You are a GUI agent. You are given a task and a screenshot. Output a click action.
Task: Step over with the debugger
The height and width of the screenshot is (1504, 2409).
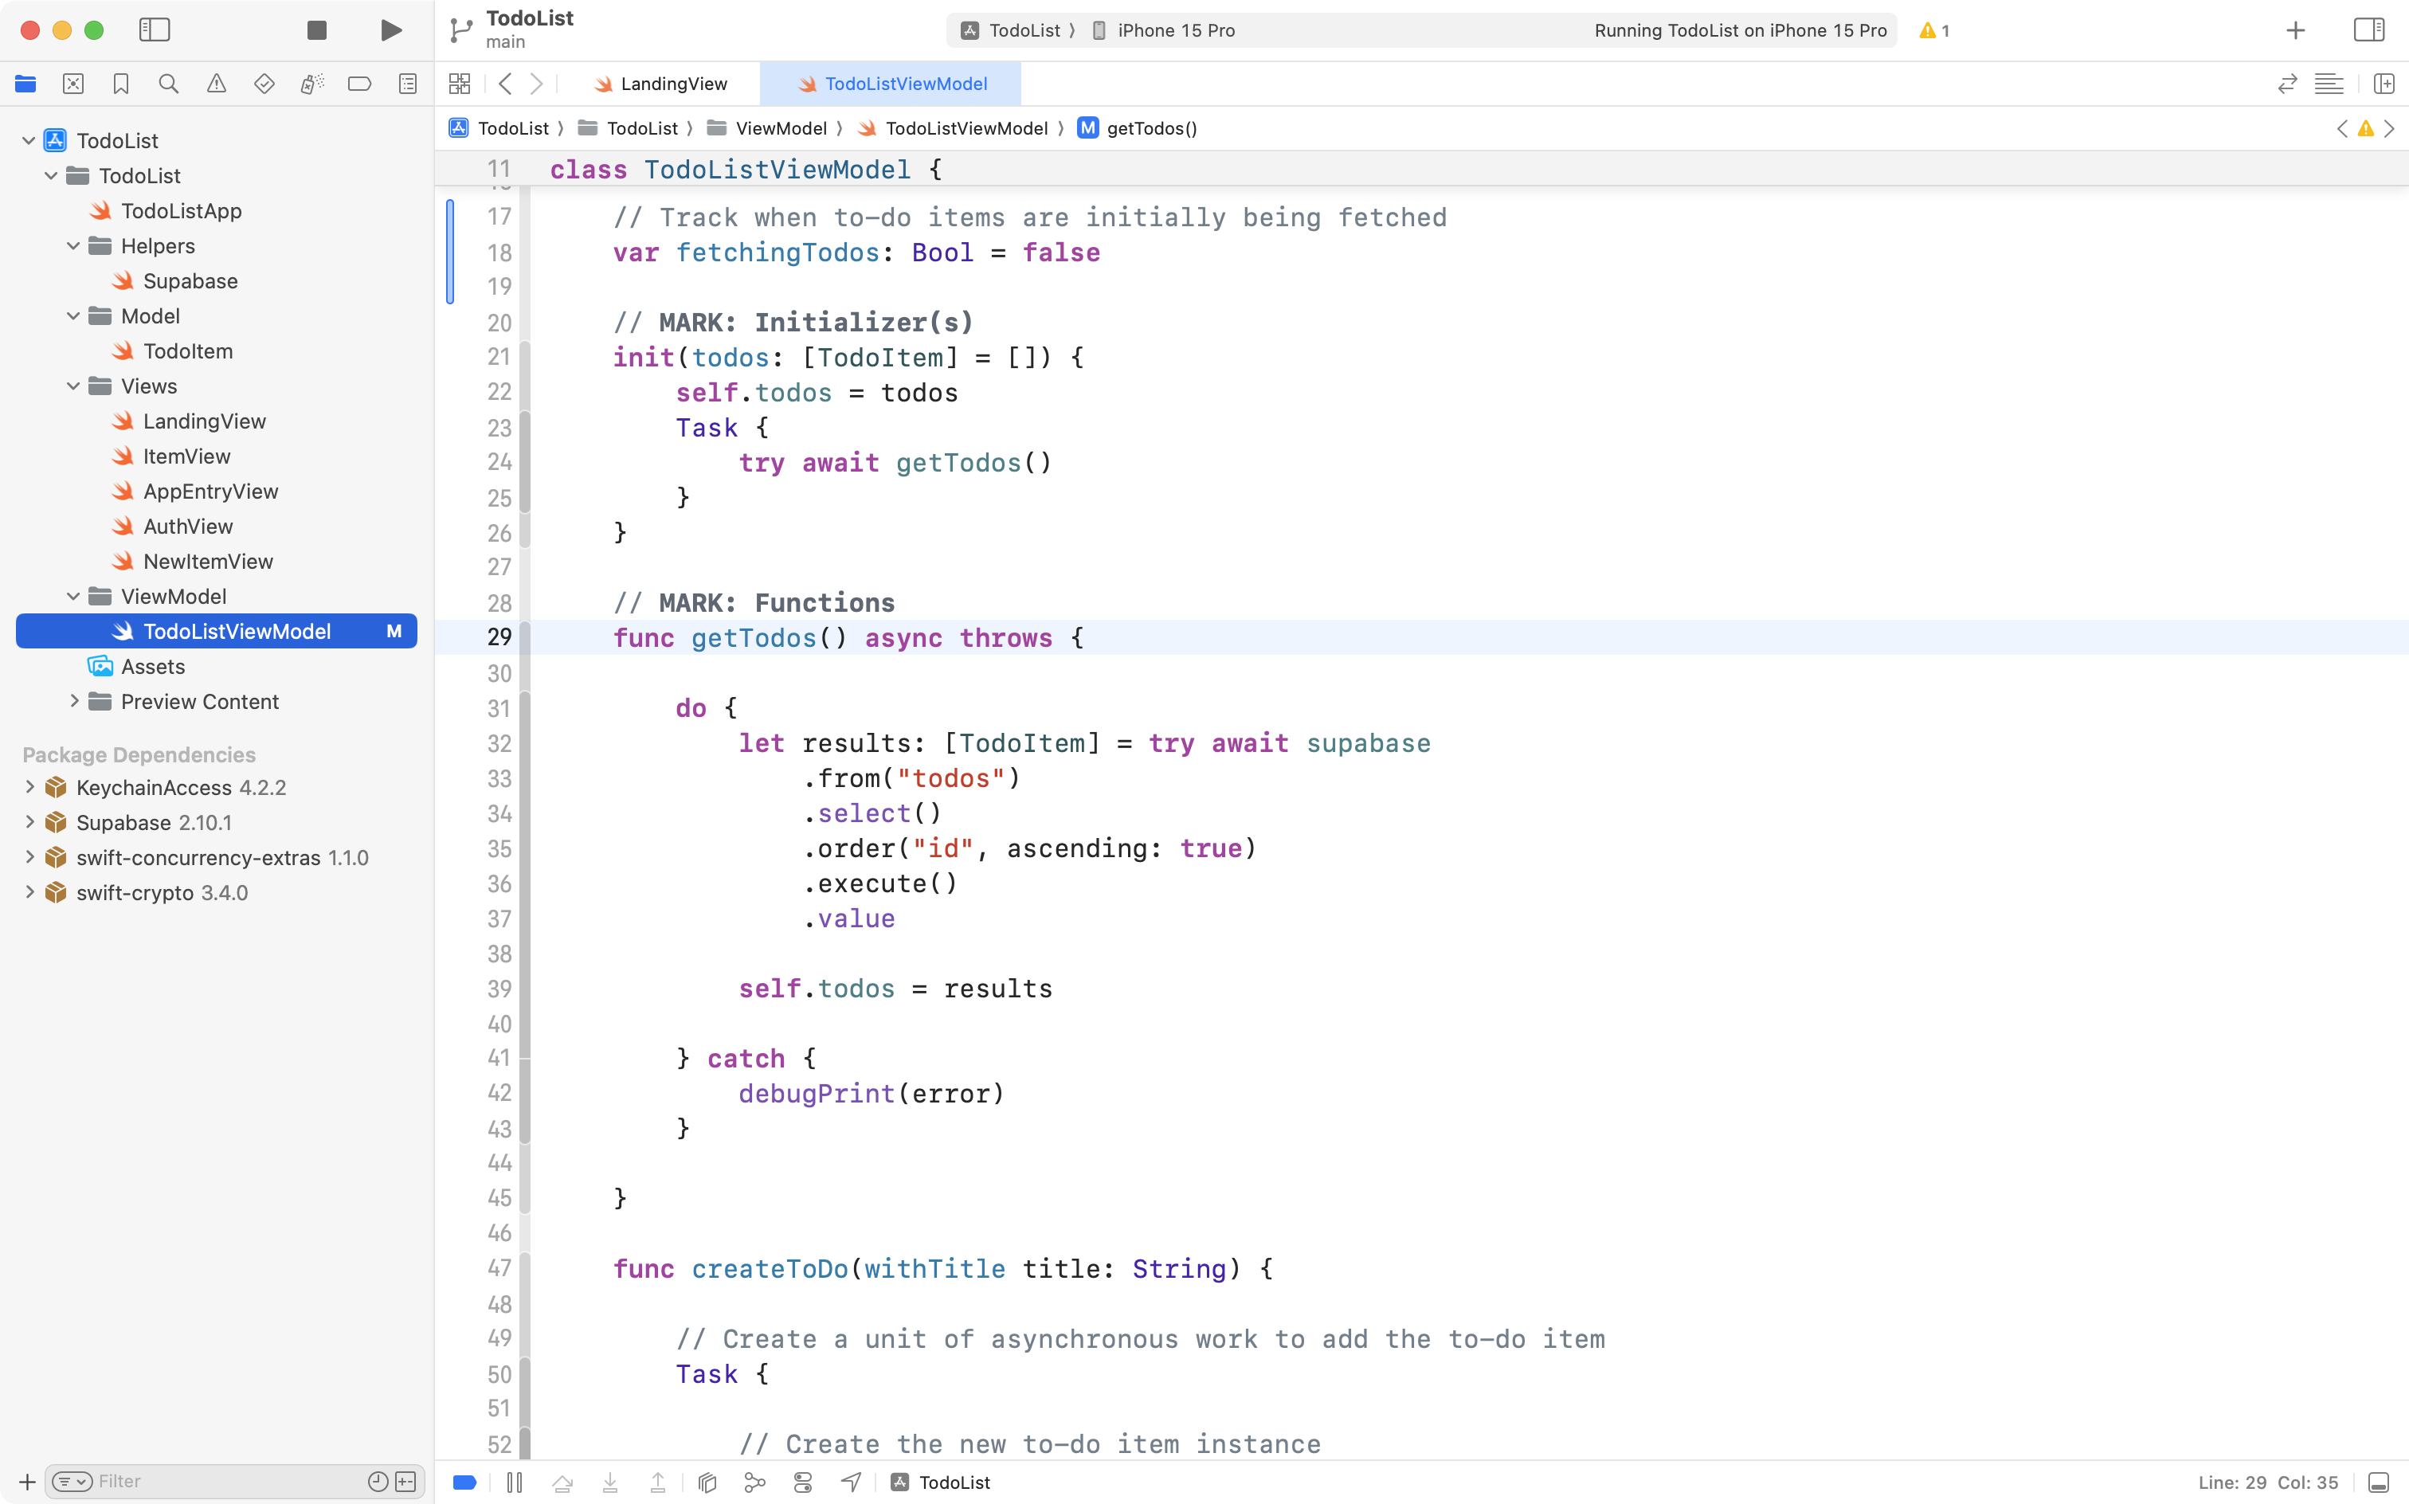click(x=562, y=1481)
